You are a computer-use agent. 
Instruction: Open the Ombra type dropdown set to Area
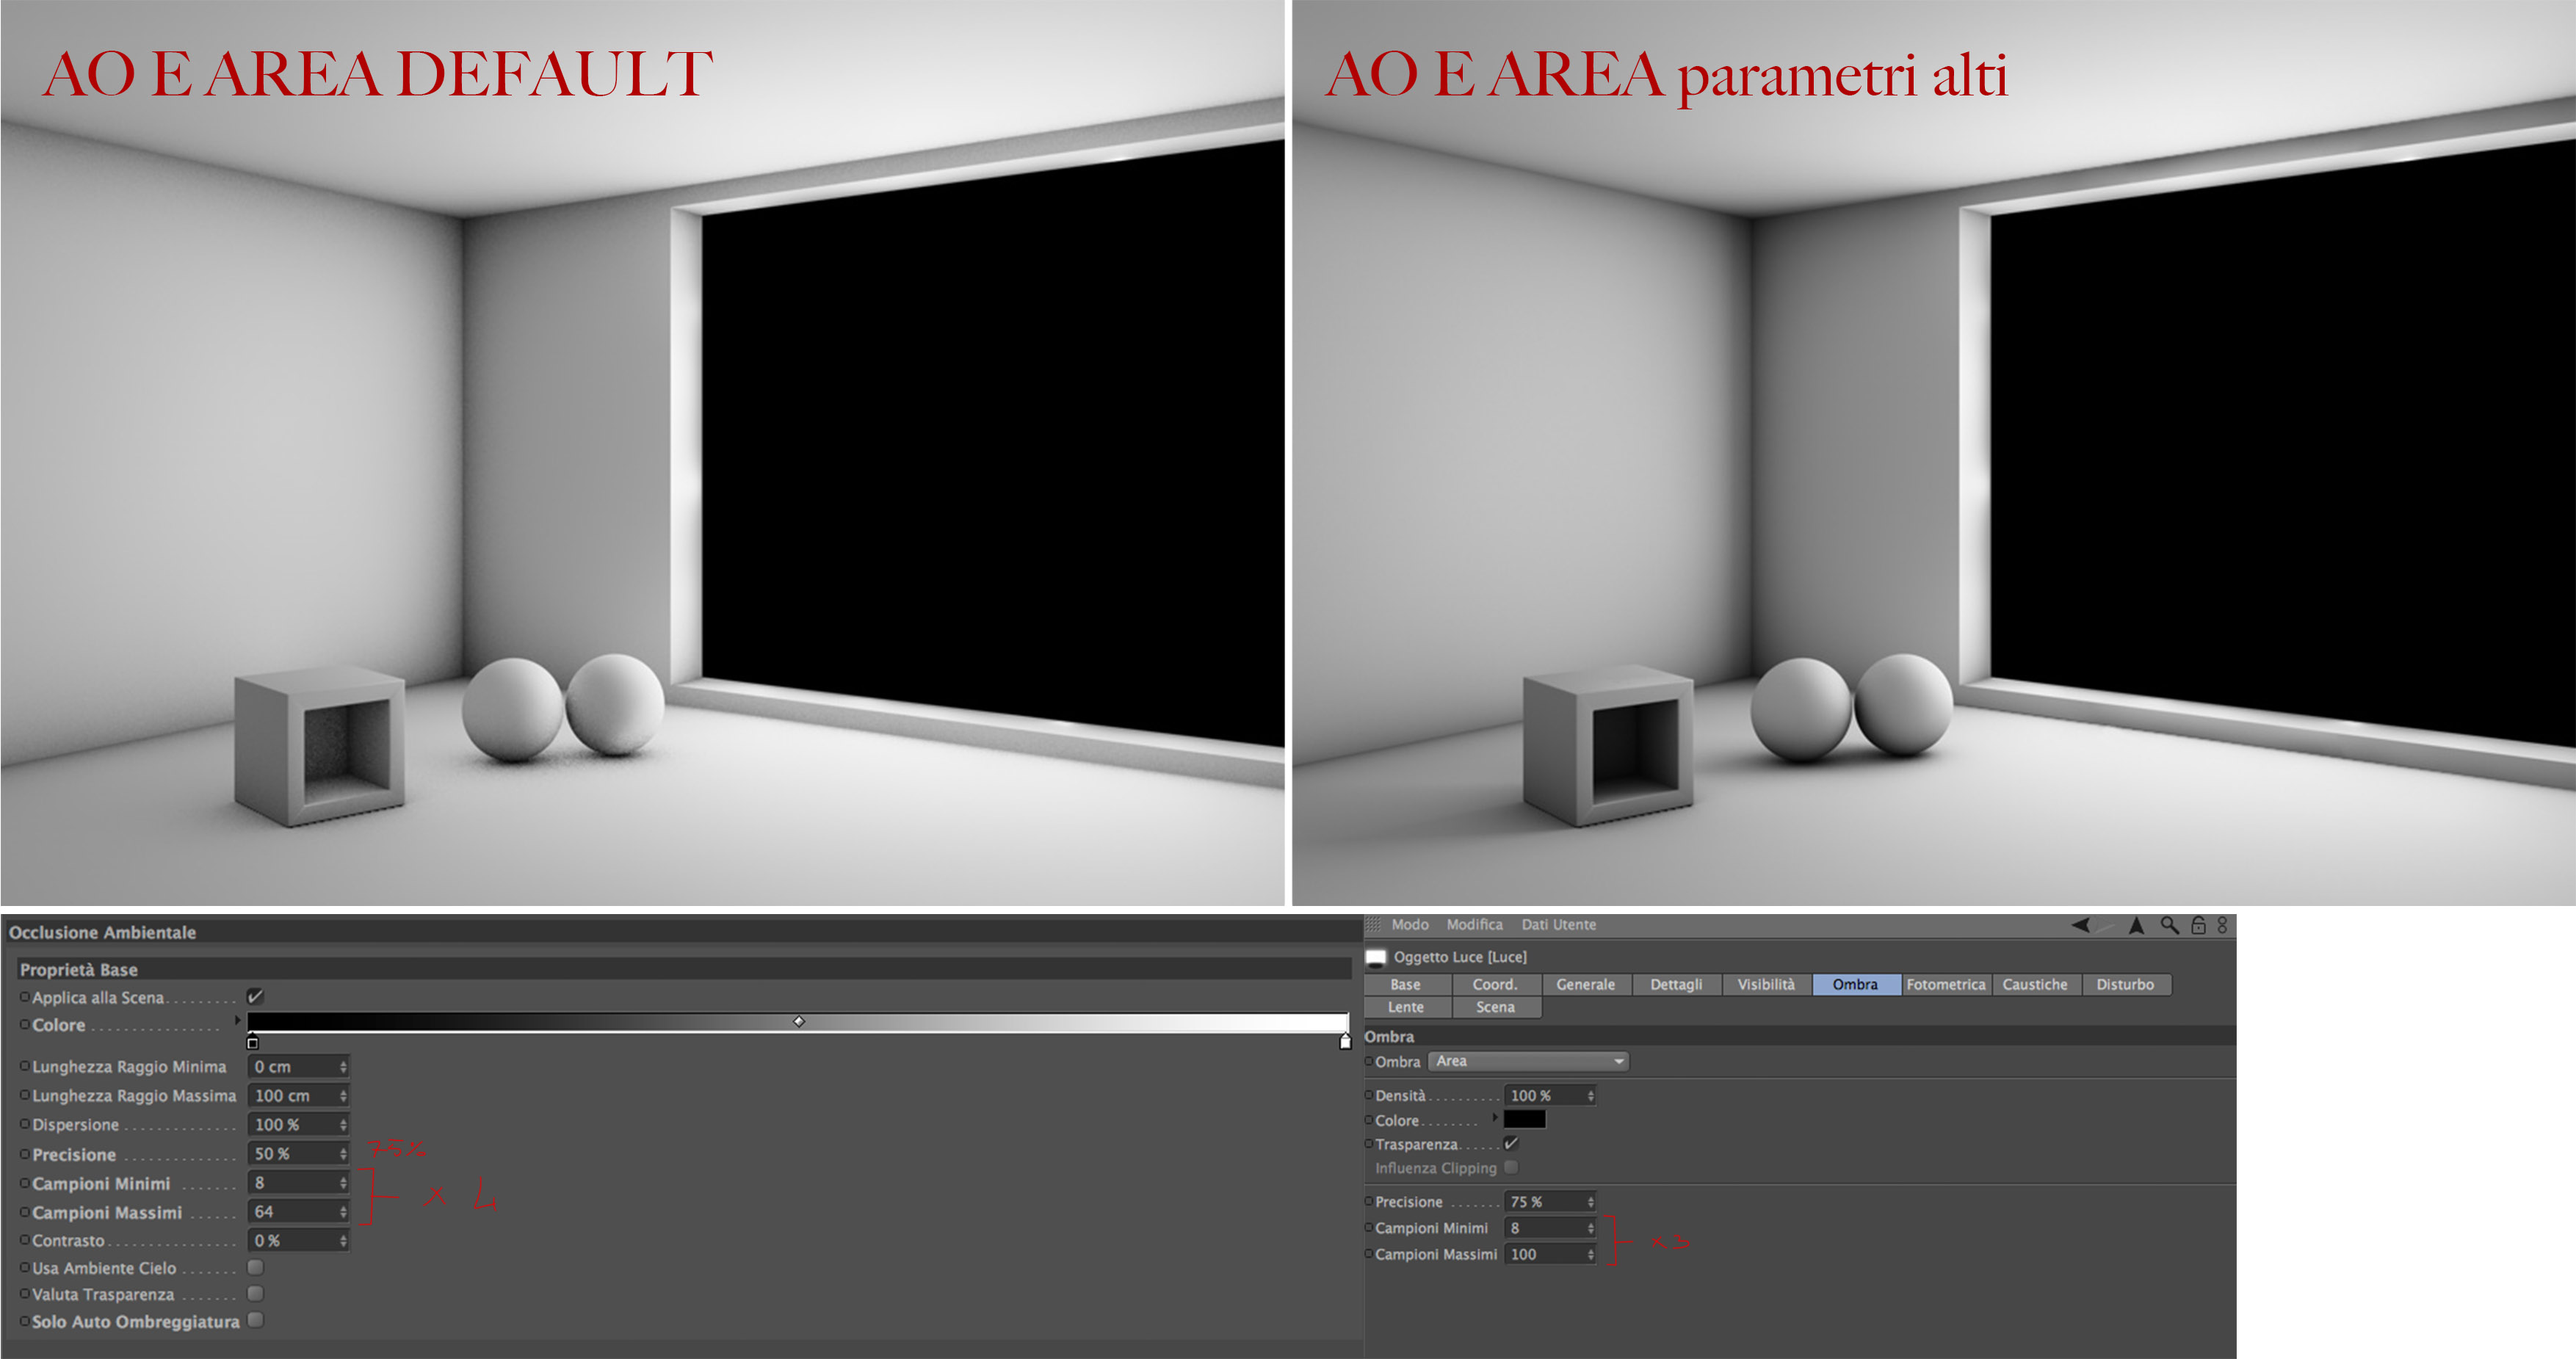click(x=1528, y=1061)
